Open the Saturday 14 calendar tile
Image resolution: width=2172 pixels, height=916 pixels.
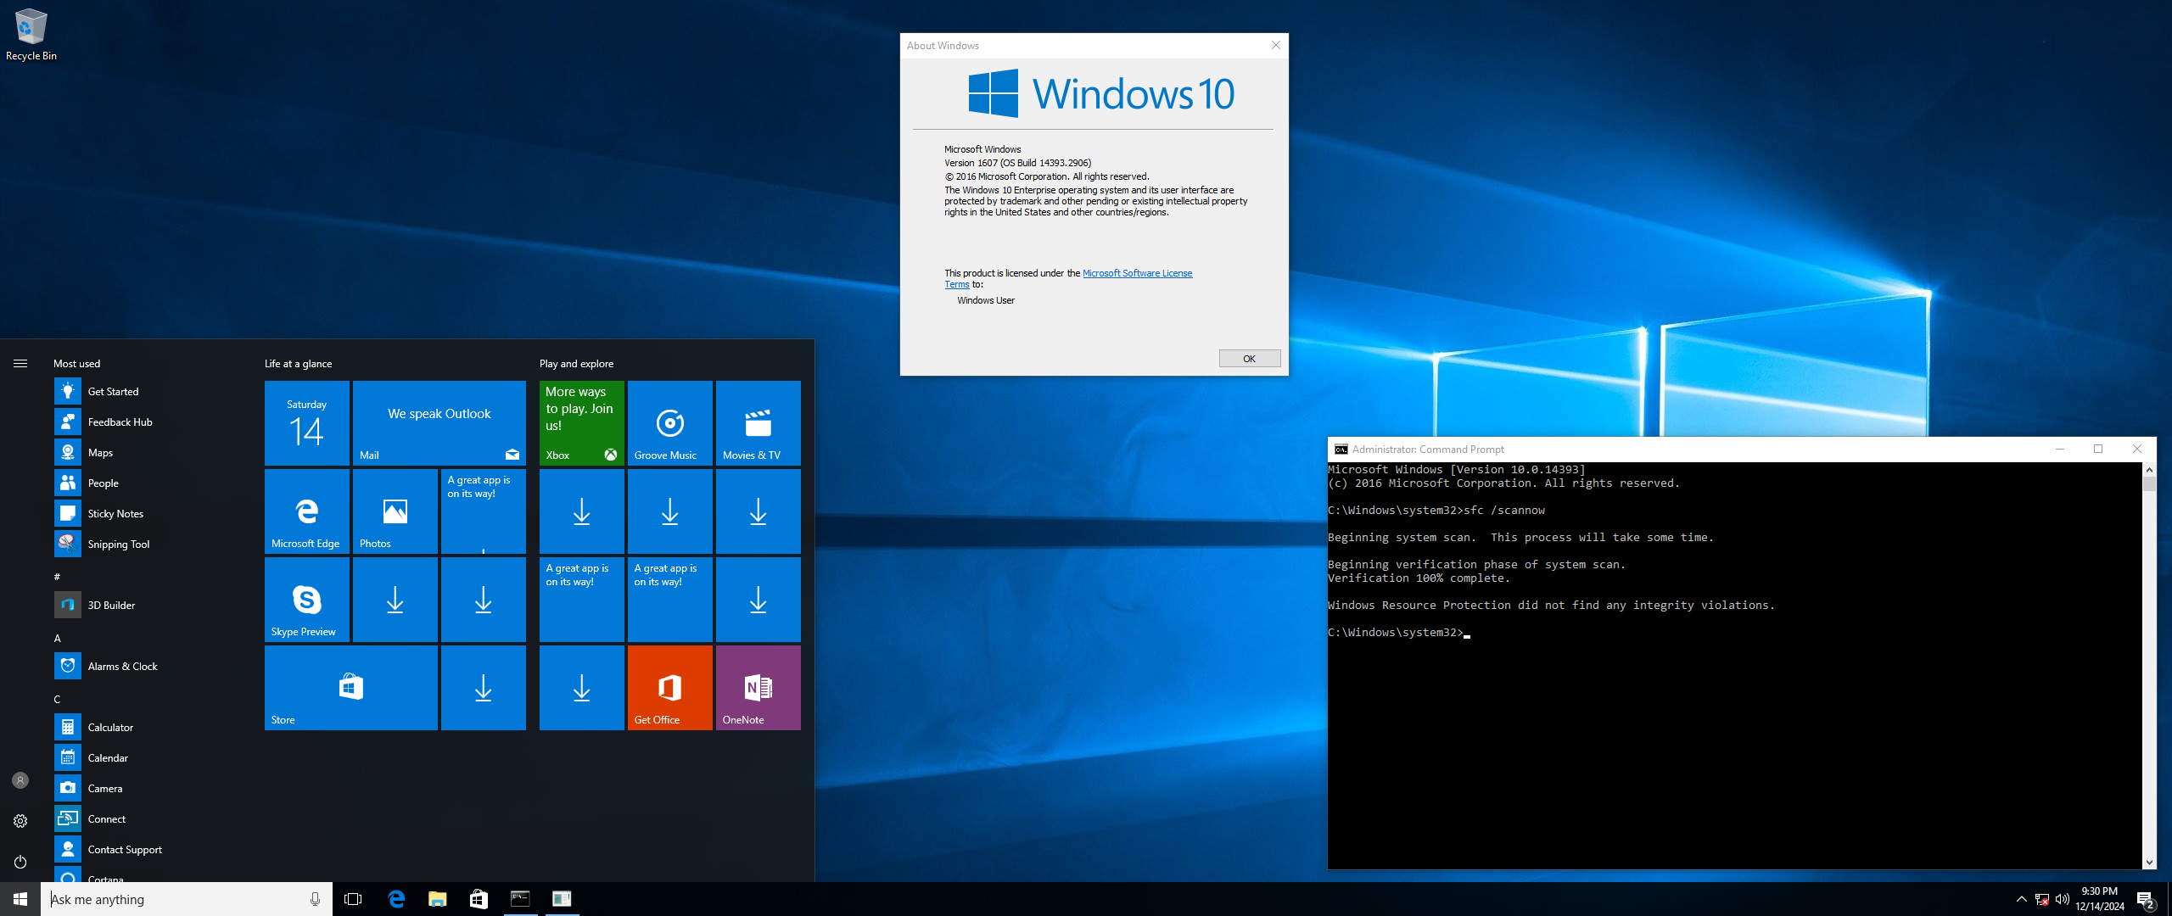click(306, 422)
